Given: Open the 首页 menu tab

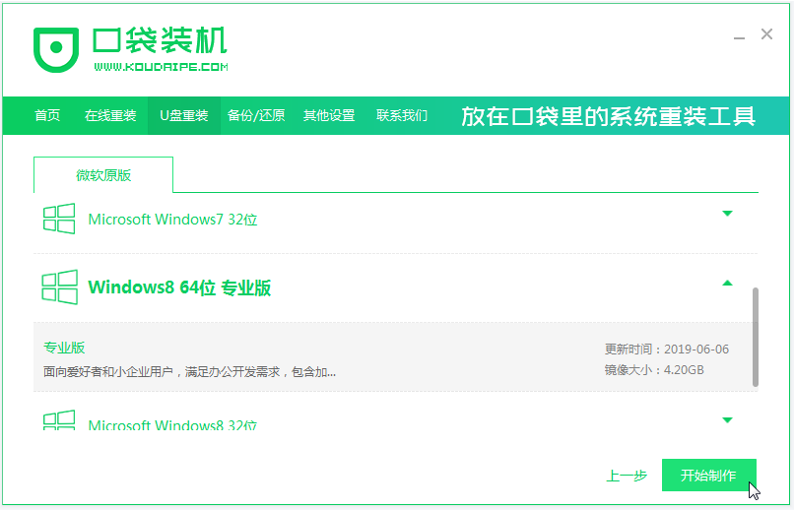Looking at the screenshot, I should click(x=47, y=115).
